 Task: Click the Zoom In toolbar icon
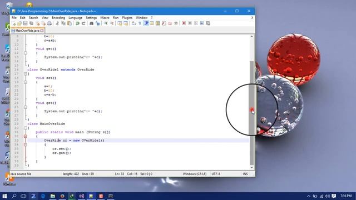coord(106,23)
